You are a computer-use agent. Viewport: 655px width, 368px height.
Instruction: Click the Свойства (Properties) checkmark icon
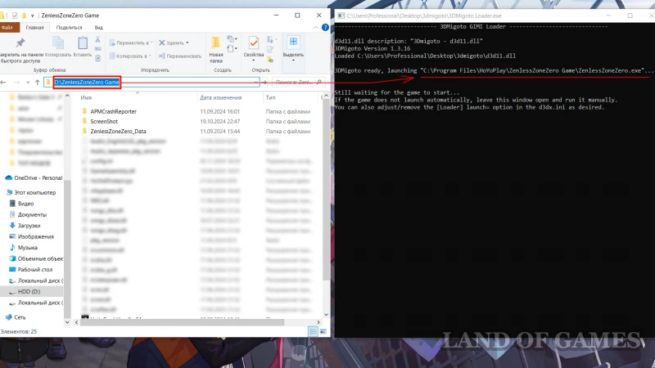tap(254, 43)
